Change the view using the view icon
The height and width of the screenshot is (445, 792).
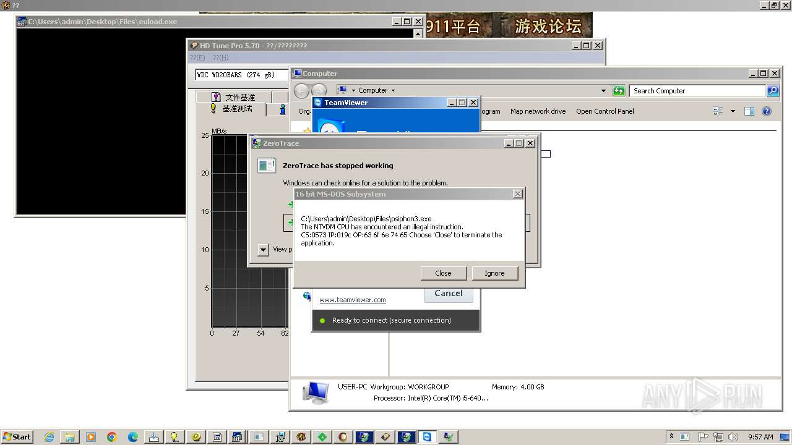coord(718,111)
